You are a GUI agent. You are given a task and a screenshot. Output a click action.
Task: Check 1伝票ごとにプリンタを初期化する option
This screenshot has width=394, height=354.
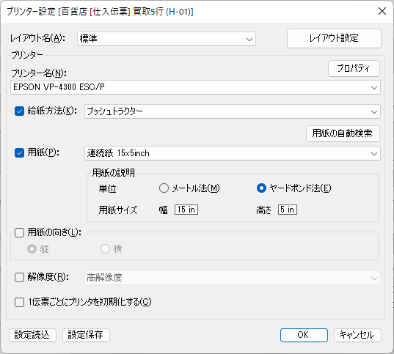tap(19, 302)
